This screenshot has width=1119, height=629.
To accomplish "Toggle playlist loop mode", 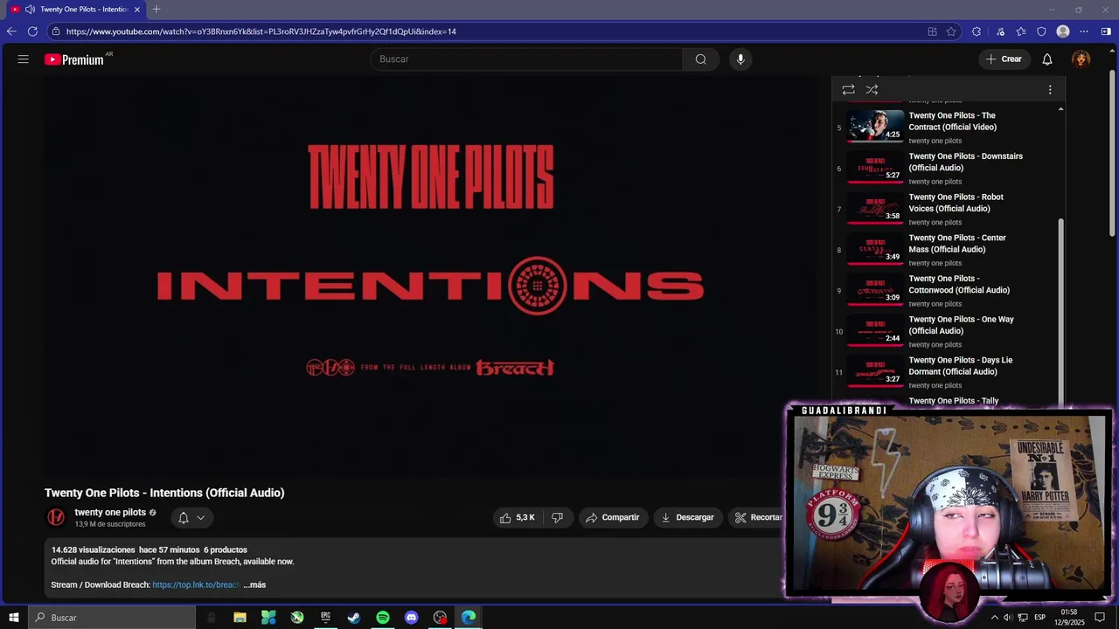I will [x=848, y=90].
